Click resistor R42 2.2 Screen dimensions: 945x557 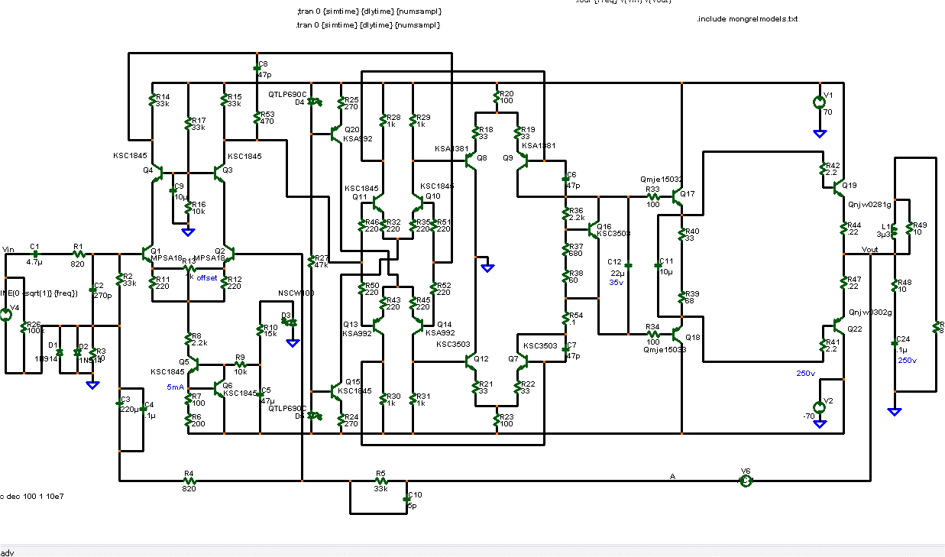(x=823, y=167)
